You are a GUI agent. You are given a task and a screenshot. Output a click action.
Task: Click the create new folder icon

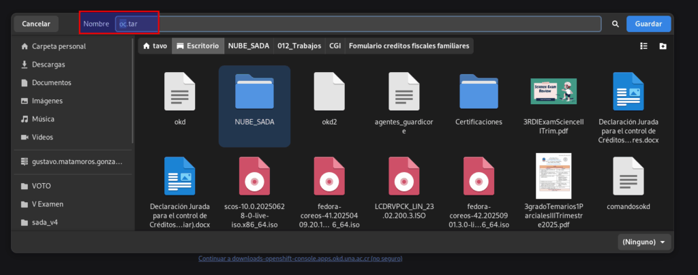point(663,46)
